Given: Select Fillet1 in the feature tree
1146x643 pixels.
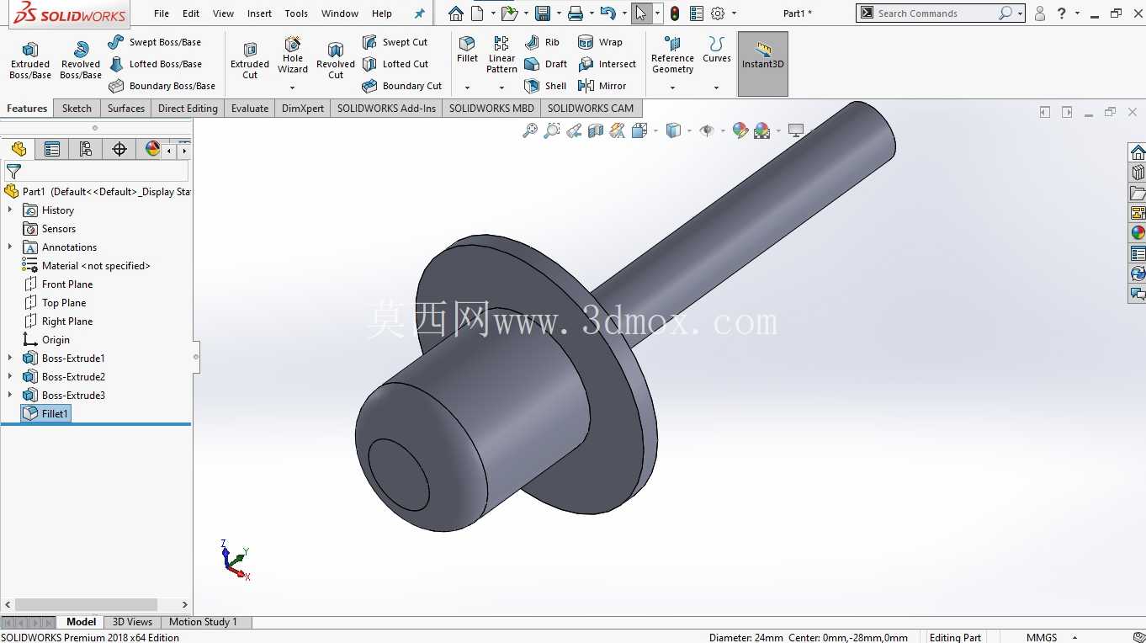Looking at the screenshot, I should click(x=46, y=414).
